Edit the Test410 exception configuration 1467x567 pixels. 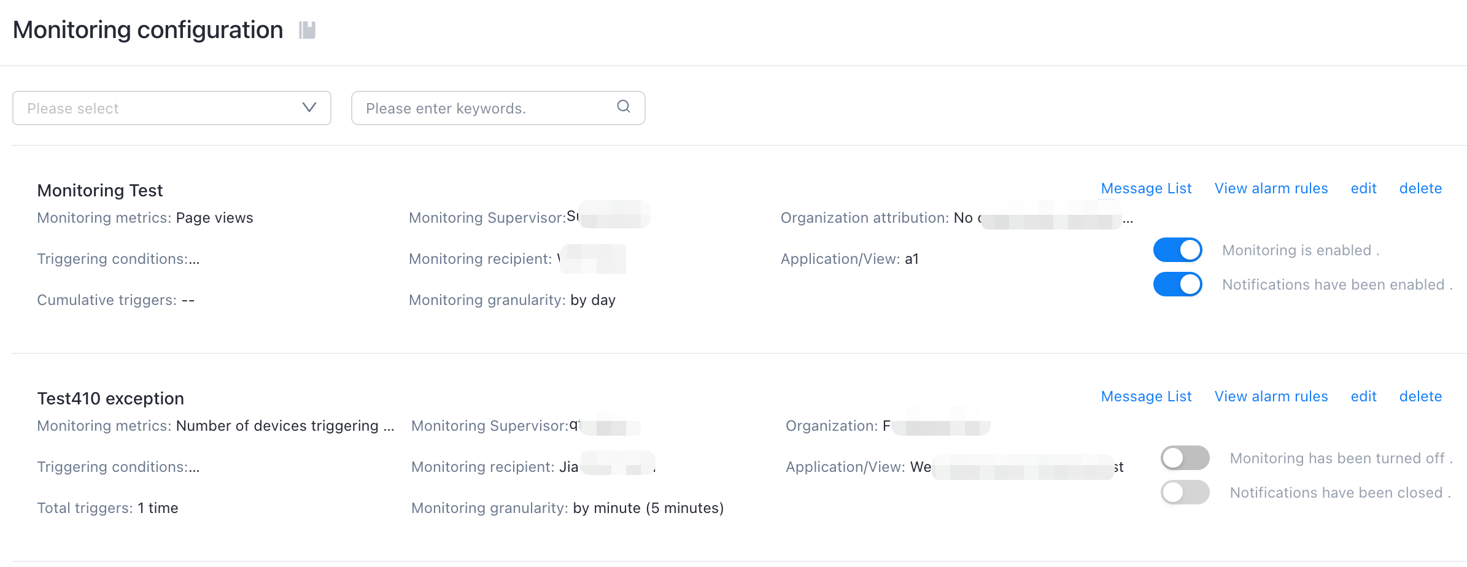click(x=1363, y=396)
